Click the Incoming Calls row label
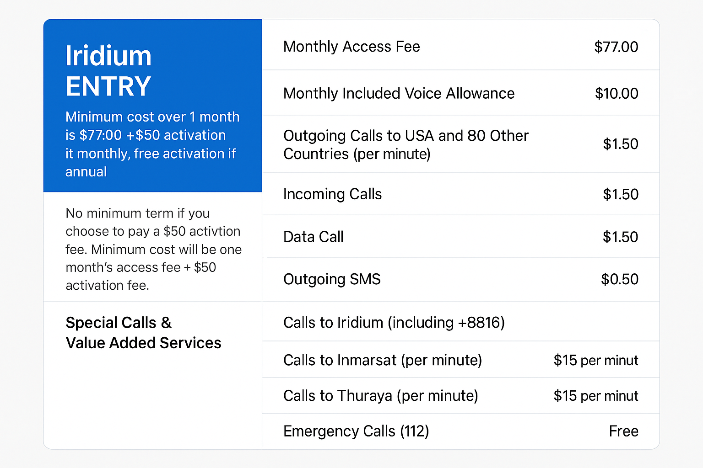Image resolution: width=703 pixels, height=468 pixels. [332, 194]
